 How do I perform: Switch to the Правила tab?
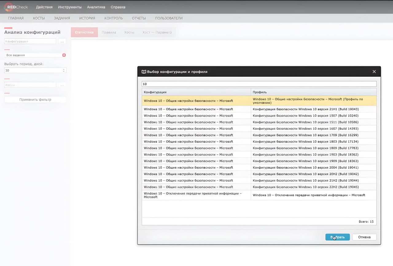[x=109, y=32]
